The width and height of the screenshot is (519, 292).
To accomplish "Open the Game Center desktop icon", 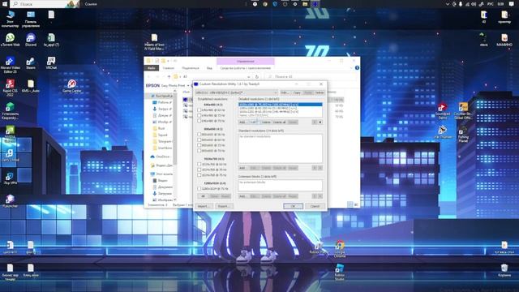I will pos(72,86).
